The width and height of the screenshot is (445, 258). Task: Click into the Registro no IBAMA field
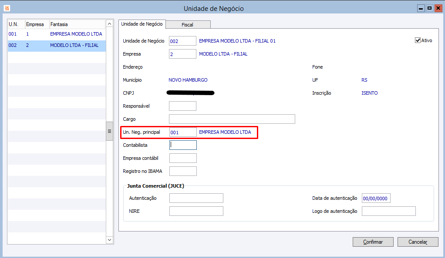point(183,171)
